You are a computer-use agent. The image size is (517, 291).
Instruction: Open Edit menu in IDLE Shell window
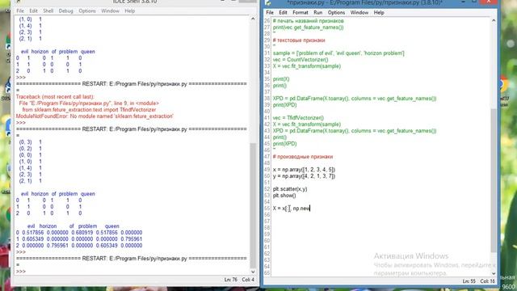pos(33,11)
